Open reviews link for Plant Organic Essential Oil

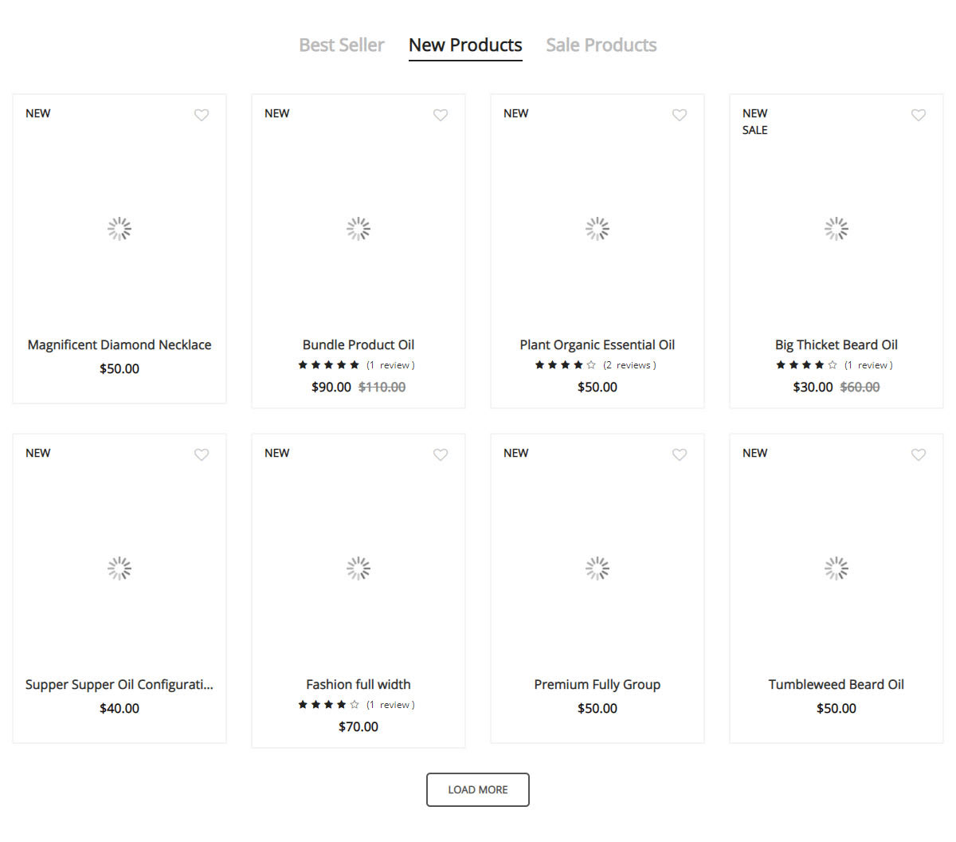(629, 365)
